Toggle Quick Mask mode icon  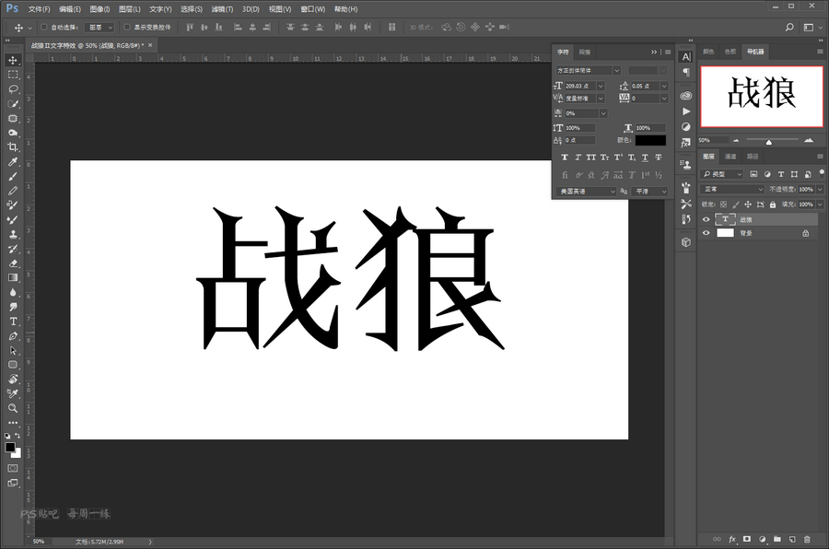13,468
